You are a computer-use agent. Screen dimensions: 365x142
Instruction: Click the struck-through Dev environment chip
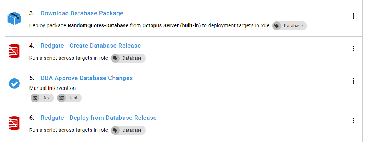[42, 98]
